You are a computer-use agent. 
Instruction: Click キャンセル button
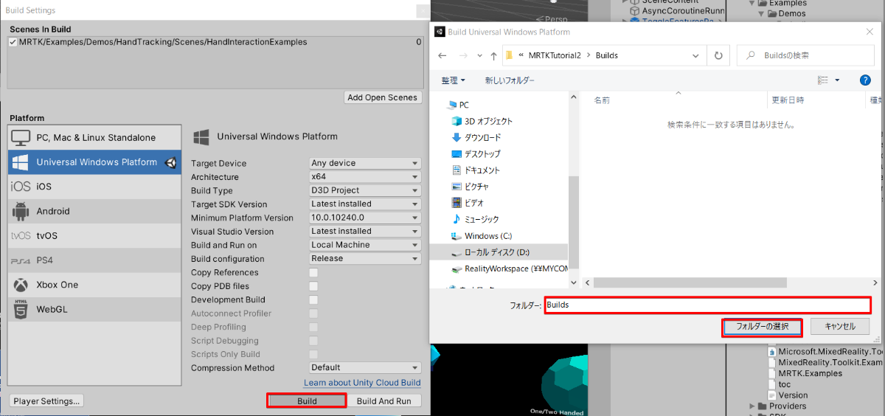tap(839, 326)
